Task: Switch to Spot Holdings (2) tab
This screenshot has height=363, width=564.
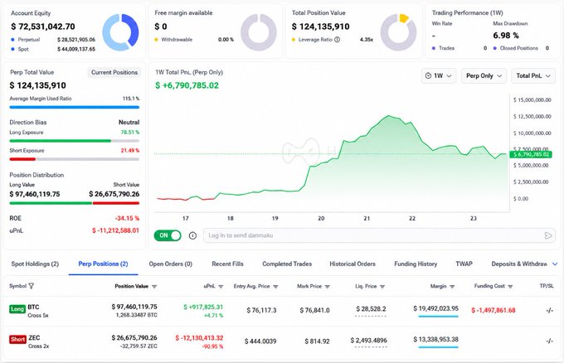Action: tap(35, 264)
